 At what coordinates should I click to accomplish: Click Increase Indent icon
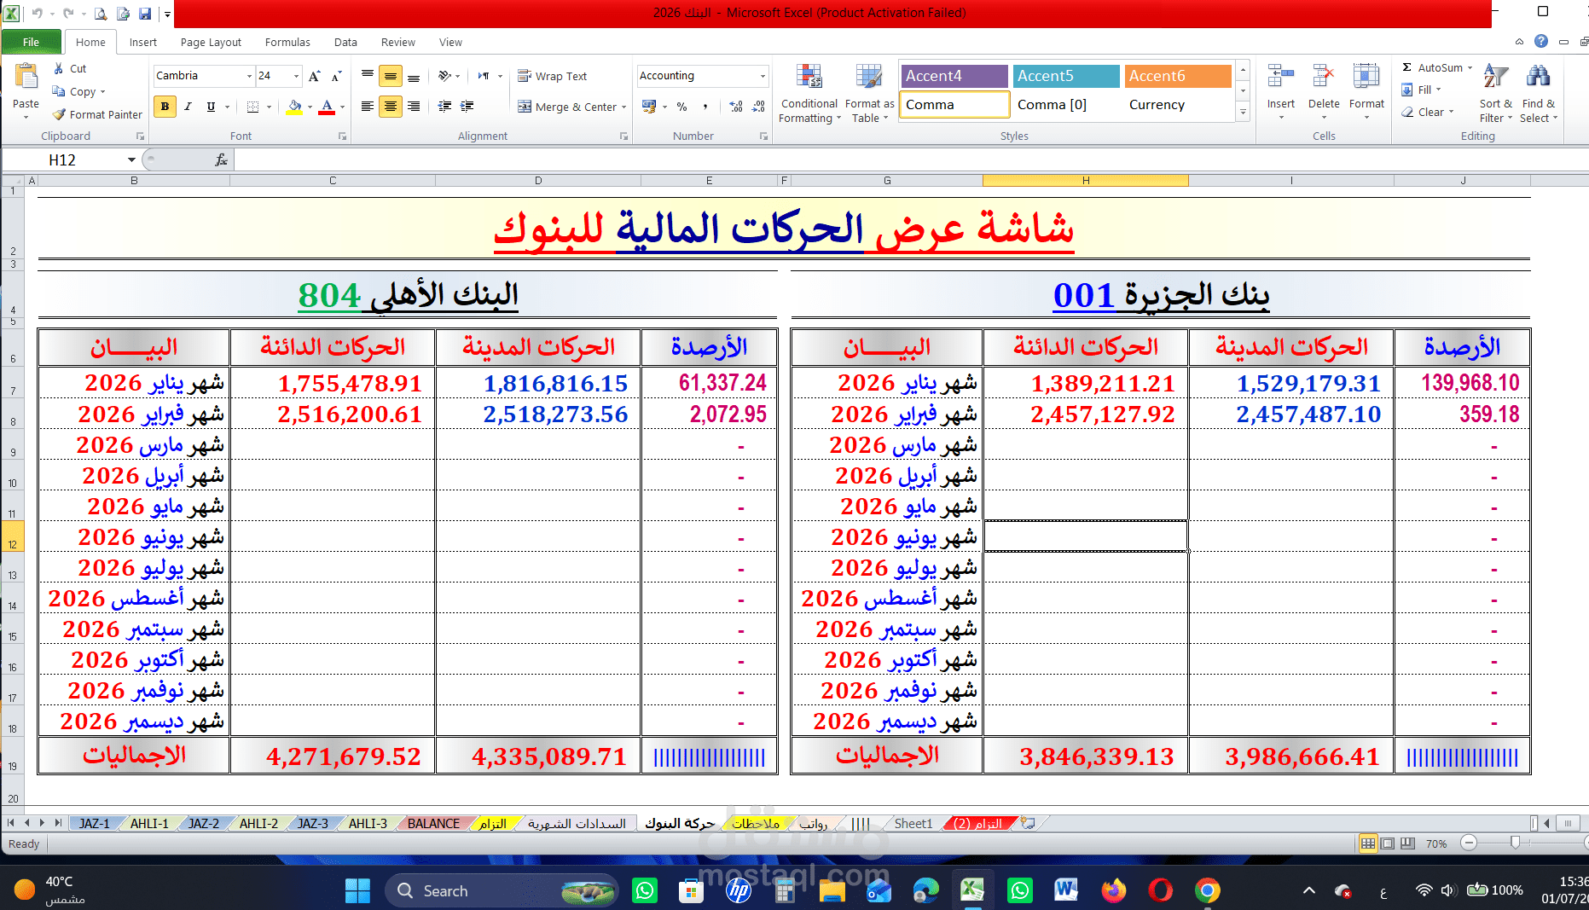pos(467,107)
